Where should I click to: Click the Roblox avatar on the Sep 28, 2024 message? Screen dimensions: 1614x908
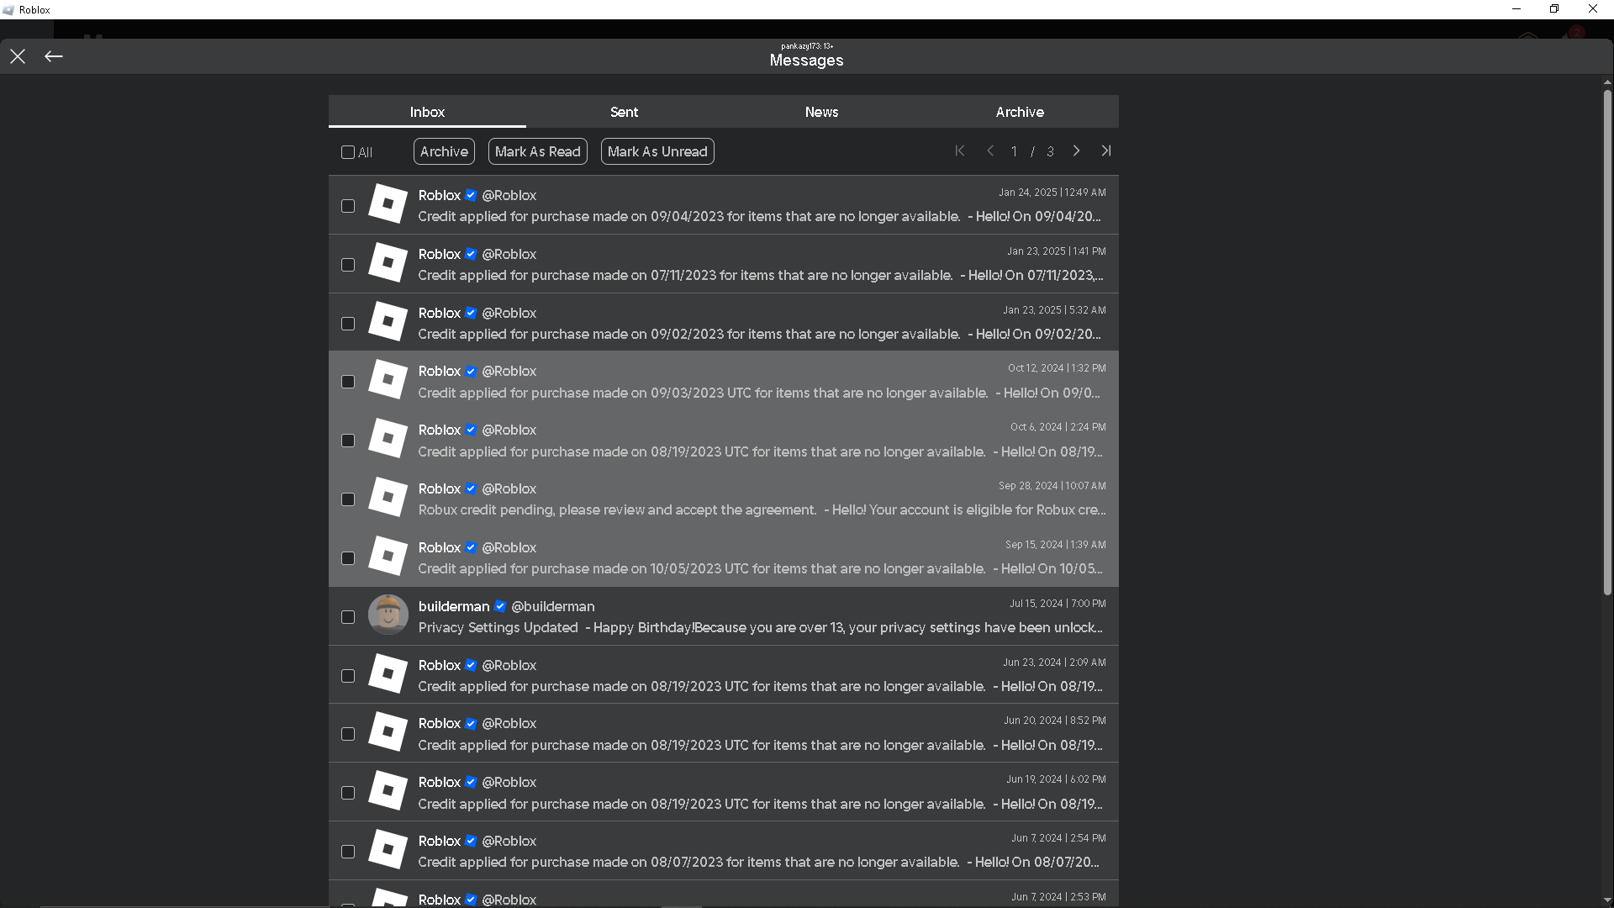click(388, 498)
